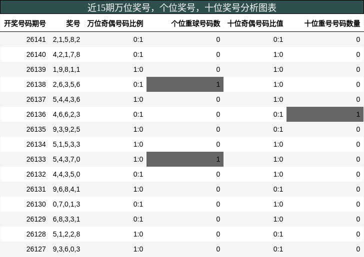The height and width of the screenshot is (257, 364).
Task: Select the 开奖号码期号 column header
Action: click(25, 23)
